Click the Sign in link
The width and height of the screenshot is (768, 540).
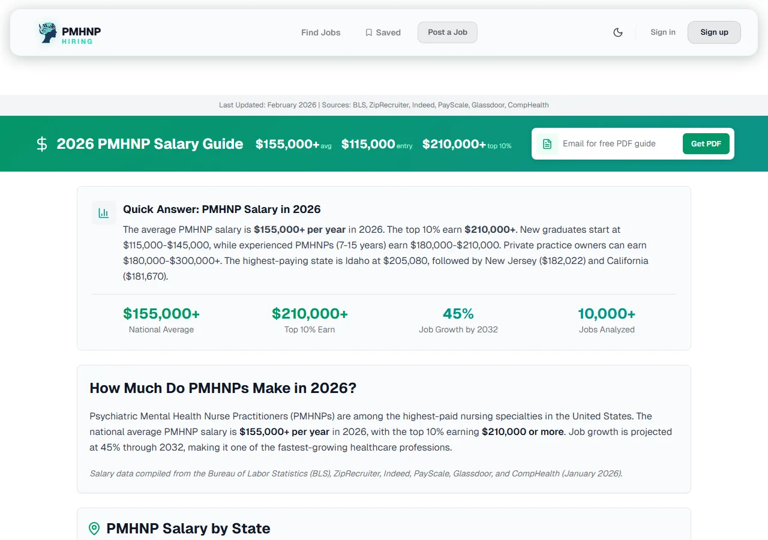coord(663,32)
